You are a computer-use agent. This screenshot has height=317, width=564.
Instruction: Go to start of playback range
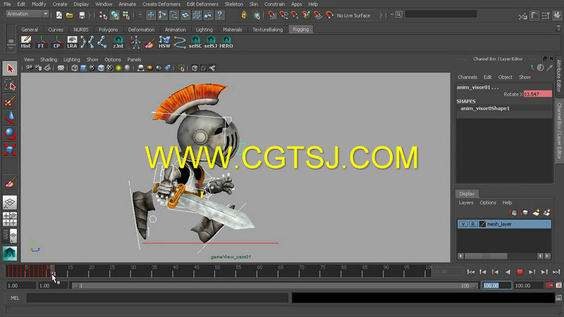point(470,272)
